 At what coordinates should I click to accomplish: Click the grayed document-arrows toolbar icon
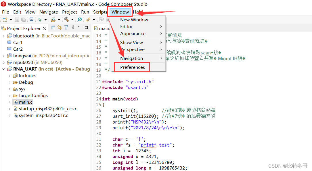tap(101, 20)
